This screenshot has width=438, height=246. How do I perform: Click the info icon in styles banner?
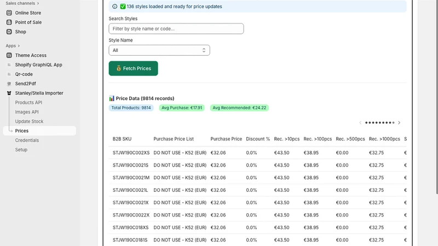click(x=115, y=7)
